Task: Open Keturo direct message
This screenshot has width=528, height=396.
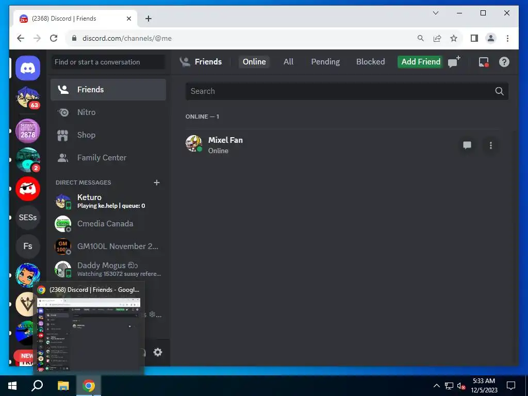Action: tap(108, 201)
